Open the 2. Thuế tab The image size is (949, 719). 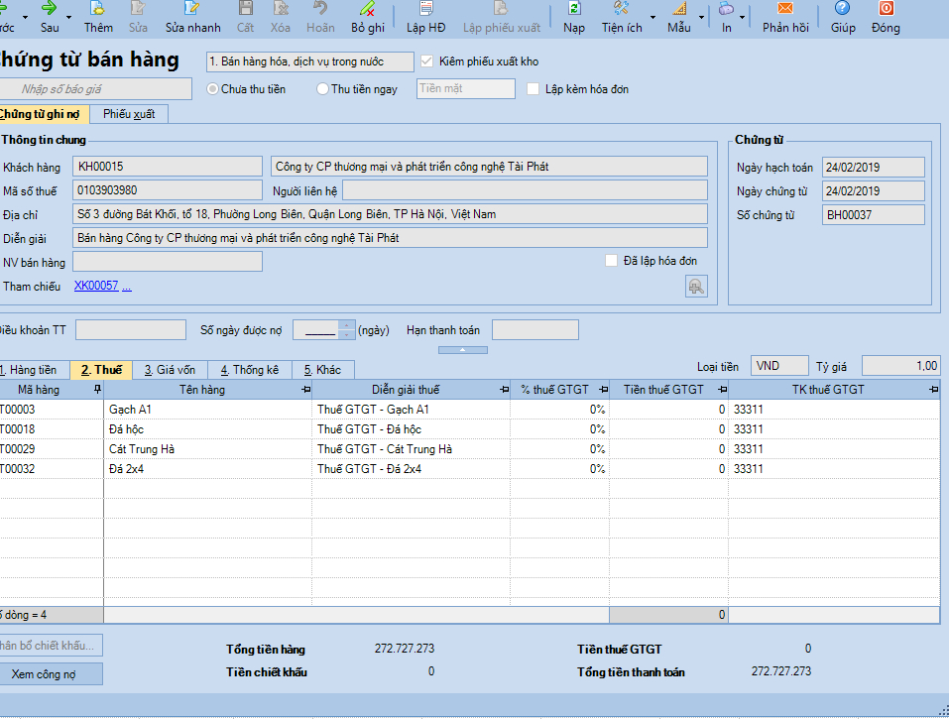pos(101,370)
